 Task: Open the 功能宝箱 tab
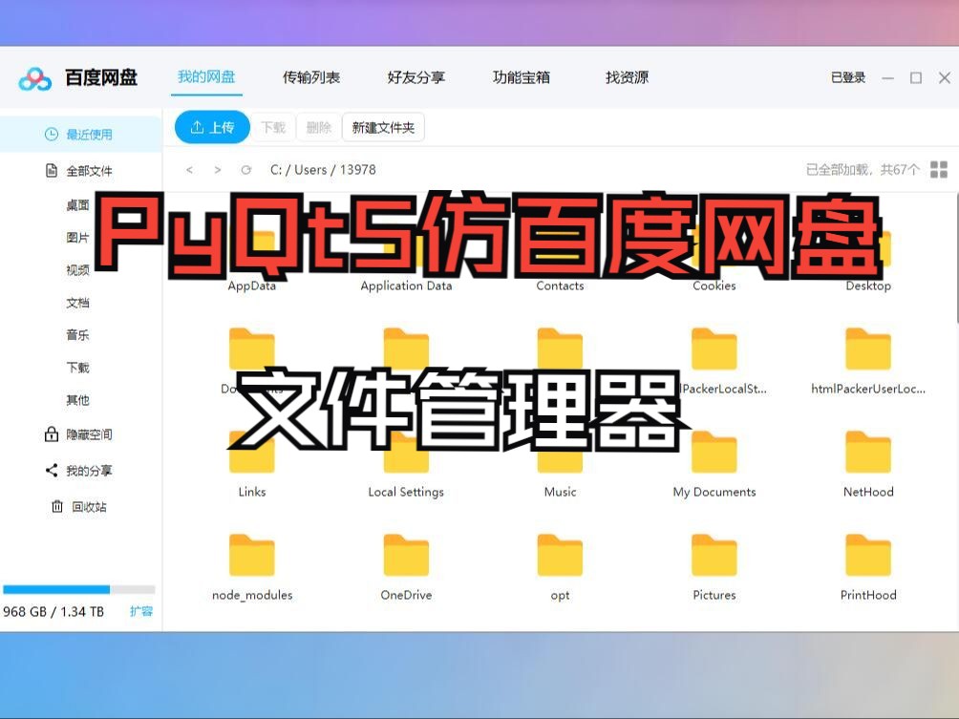click(x=522, y=77)
